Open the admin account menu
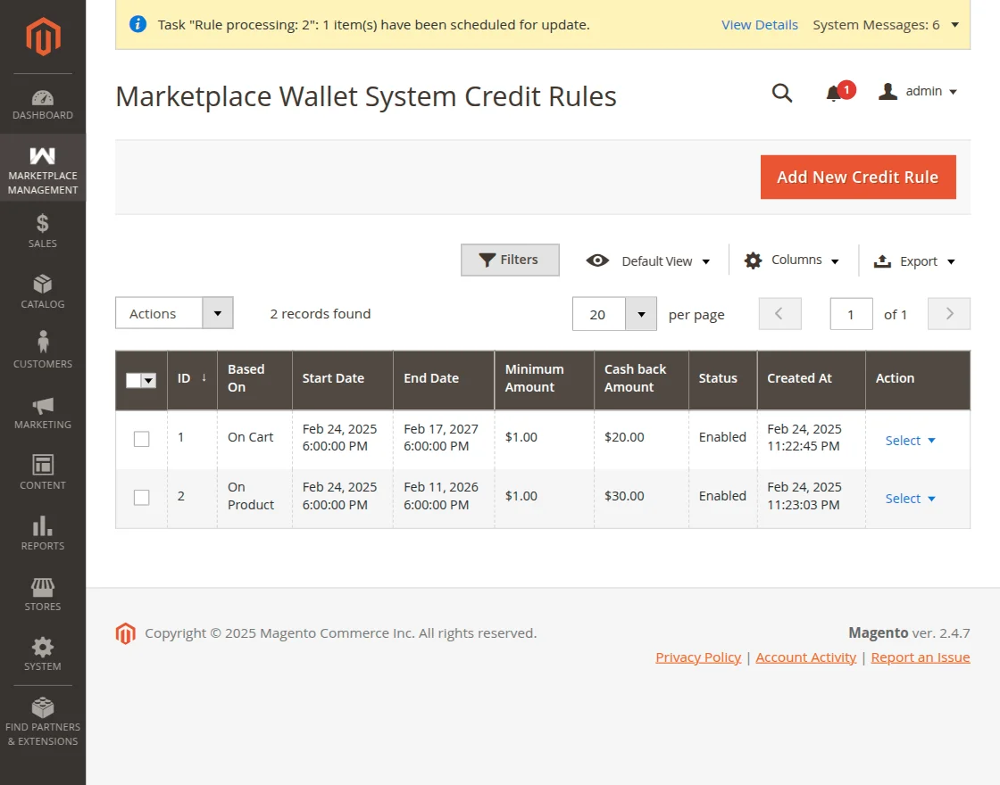 [x=918, y=91]
